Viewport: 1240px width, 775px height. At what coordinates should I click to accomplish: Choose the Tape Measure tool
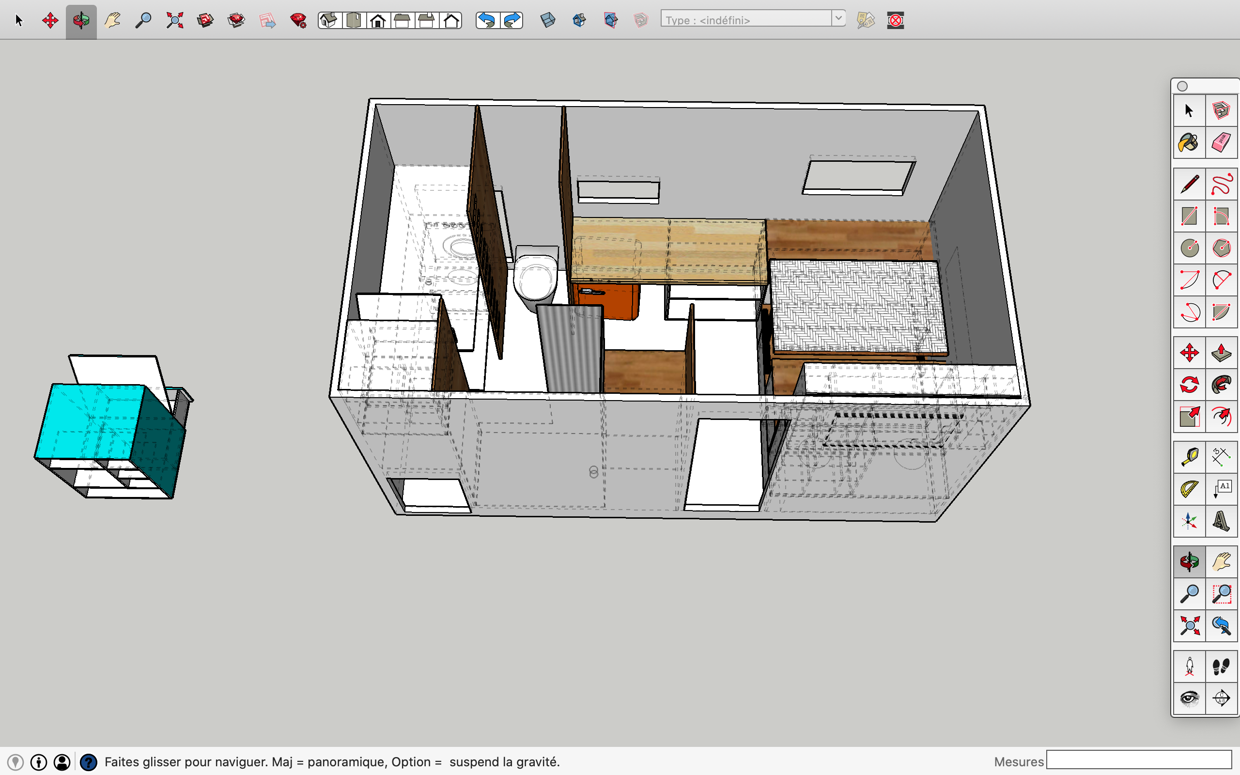point(1189,456)
